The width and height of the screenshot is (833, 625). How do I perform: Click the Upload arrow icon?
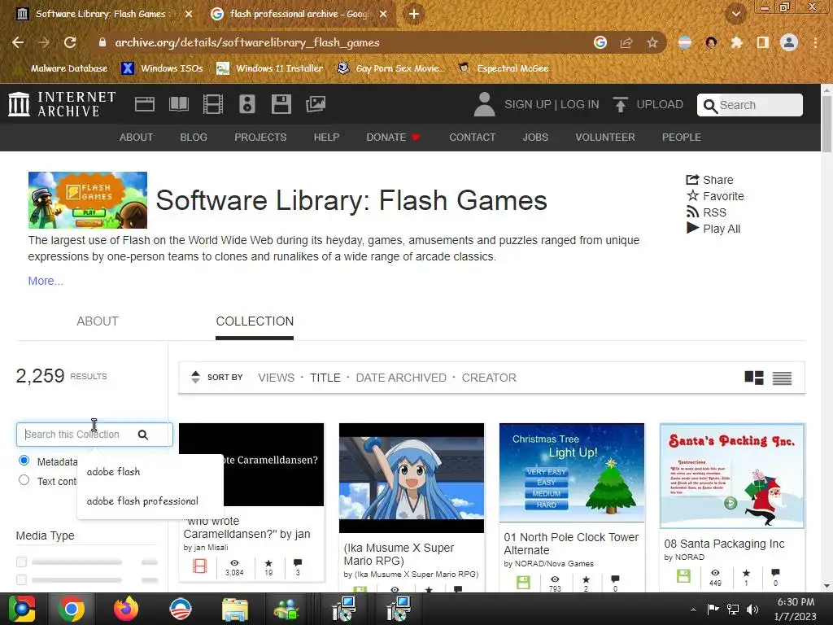[620, 104]
